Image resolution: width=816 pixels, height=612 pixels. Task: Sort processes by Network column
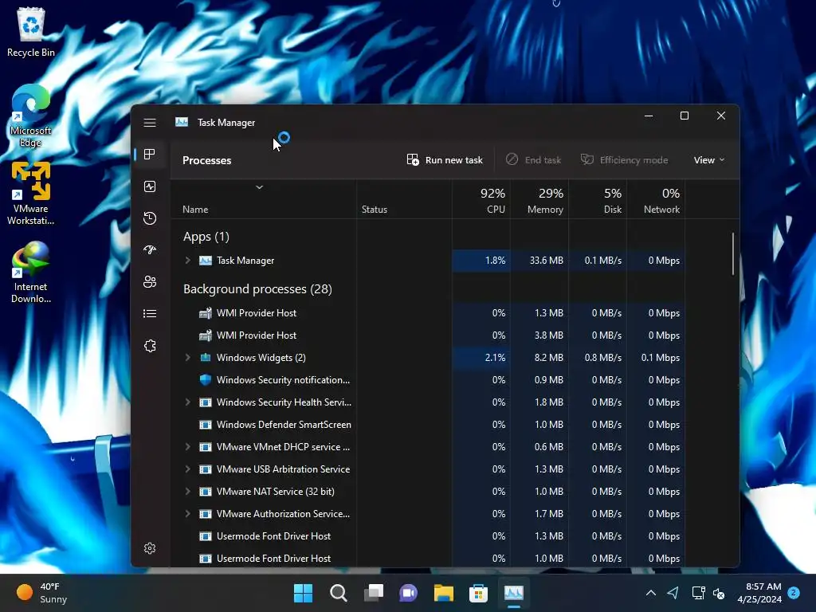coord(657,200)
